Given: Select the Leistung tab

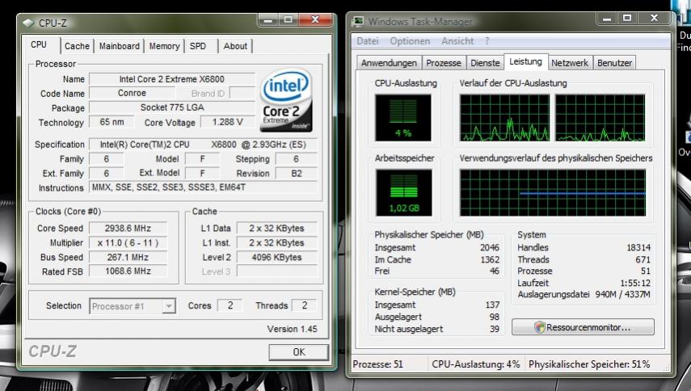Looking at the screenshot, I should (x=526, y=61).
